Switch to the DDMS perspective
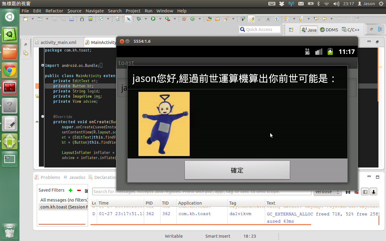 (x=329, y=30)
